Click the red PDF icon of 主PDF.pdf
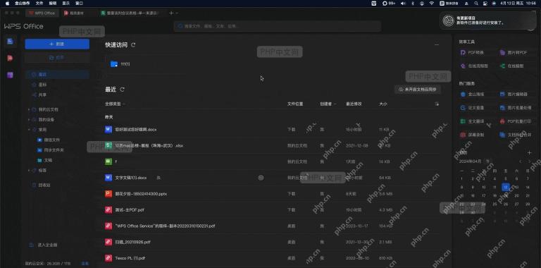The image size is (541, 268). 108,209
